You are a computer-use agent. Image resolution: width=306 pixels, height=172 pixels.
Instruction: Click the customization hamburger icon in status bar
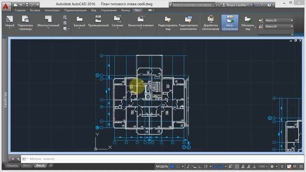301,167
